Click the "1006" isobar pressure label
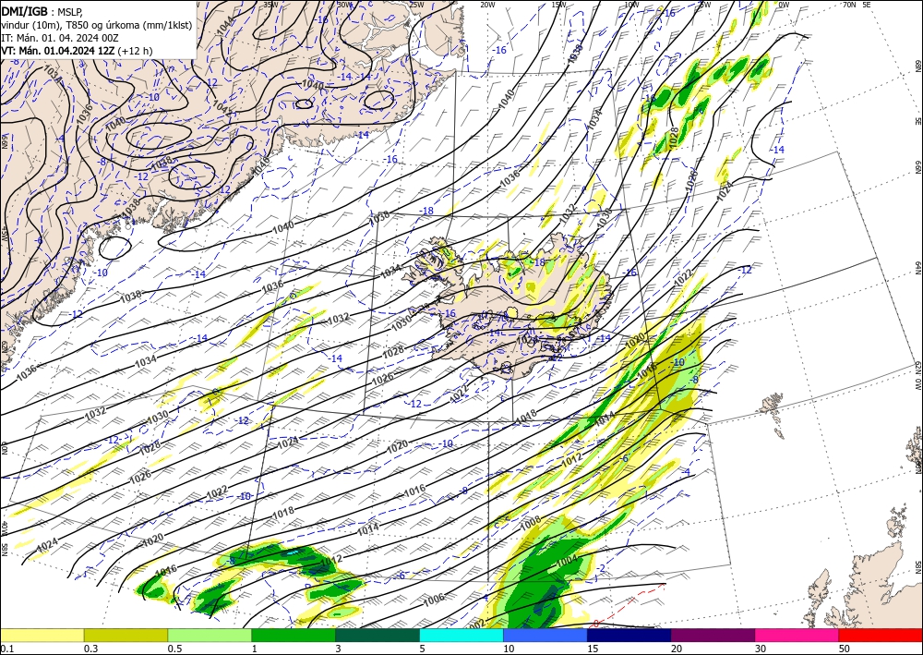The image size is (923, 655). 433,600
